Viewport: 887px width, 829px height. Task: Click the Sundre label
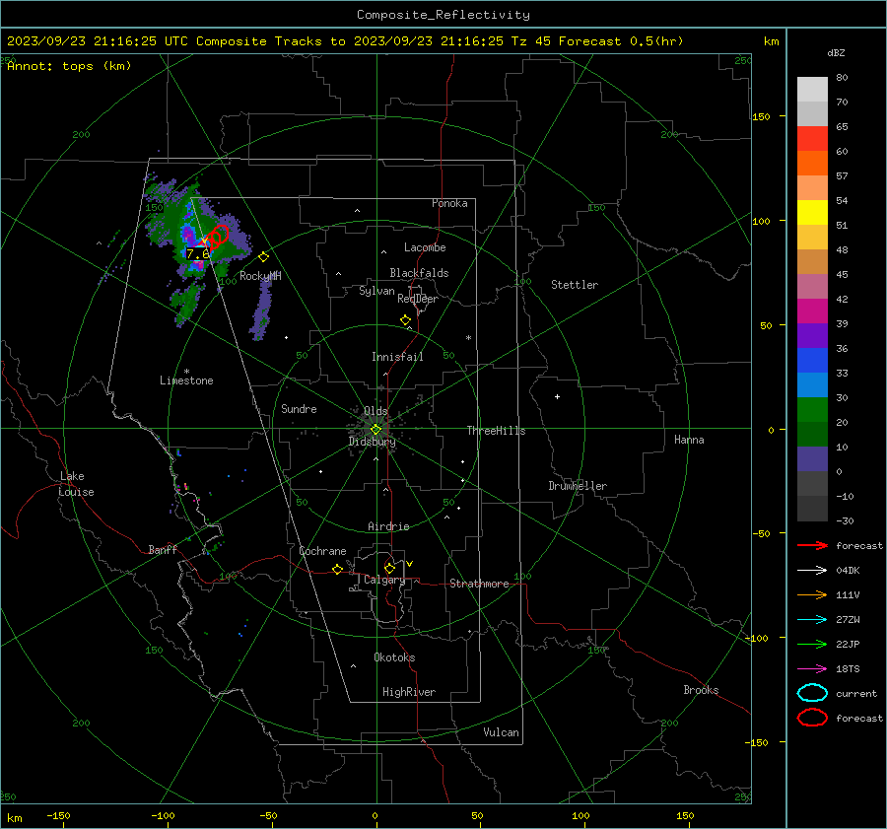coord(299,409)
